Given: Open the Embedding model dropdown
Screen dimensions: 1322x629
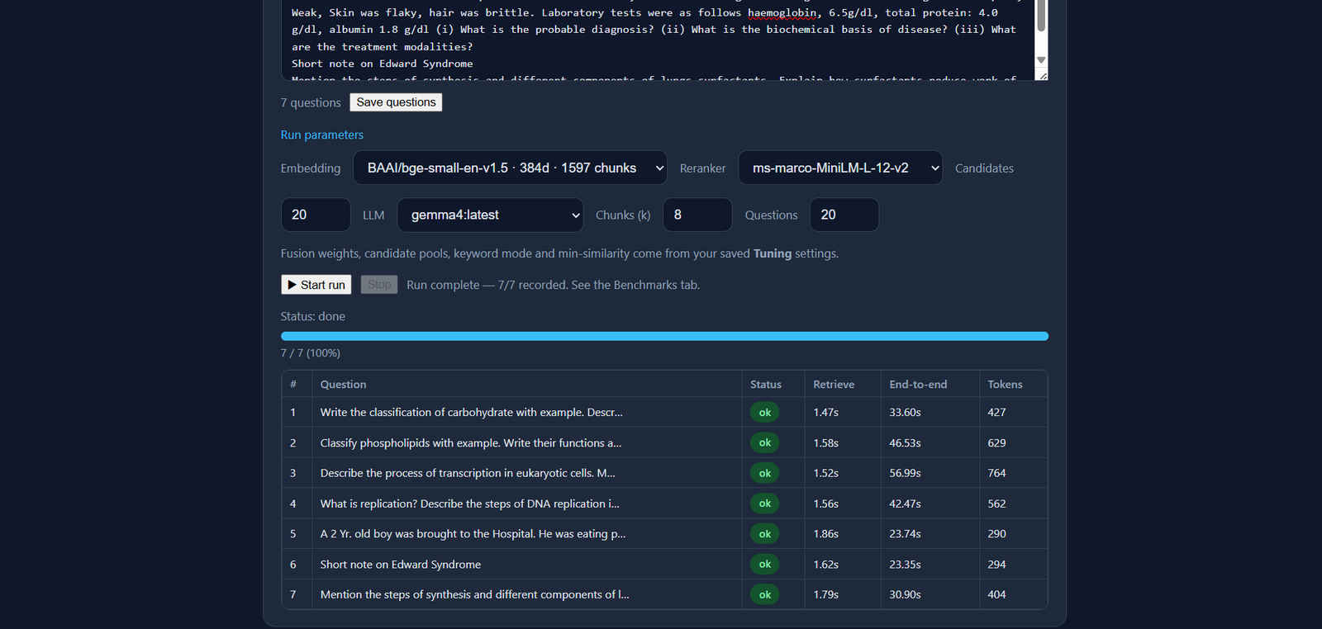Looking at the screenshot, I should point(510,168).
